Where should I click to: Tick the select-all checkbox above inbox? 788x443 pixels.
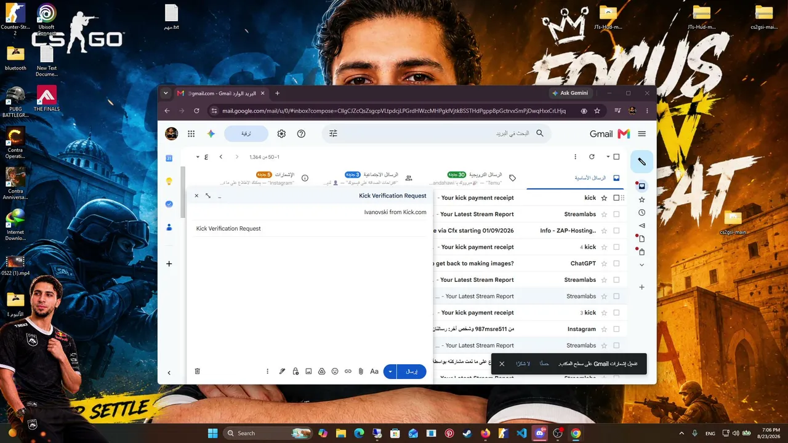(616, 157)
